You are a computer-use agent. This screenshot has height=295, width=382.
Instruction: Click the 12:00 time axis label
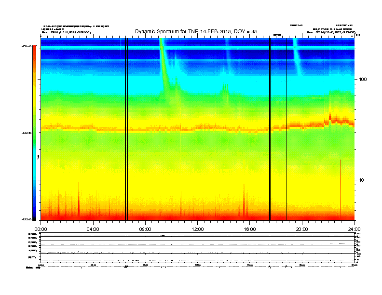(198, 229)
